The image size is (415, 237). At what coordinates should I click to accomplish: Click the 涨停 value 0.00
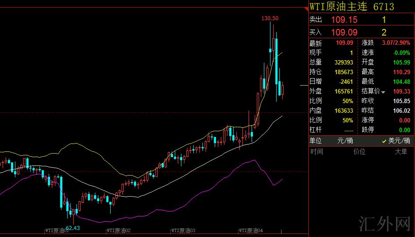404,120
